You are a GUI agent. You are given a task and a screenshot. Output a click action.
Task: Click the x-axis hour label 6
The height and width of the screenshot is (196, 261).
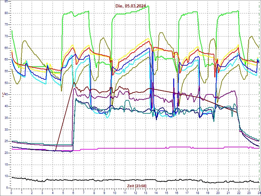pyautogui.click(x=73, y=192)
